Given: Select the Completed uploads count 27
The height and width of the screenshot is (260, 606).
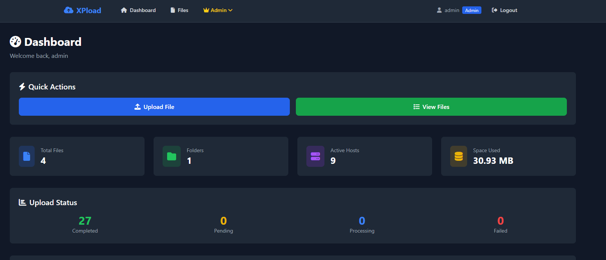Looking at the screenshot, I should [85, 221].
